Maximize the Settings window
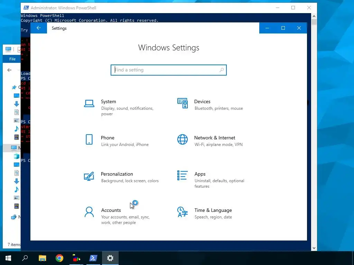 pos(283,28)
